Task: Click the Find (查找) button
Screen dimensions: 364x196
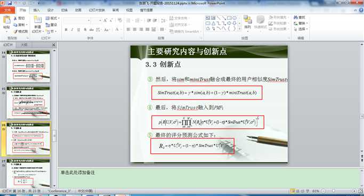Action: tap(300, 18)
